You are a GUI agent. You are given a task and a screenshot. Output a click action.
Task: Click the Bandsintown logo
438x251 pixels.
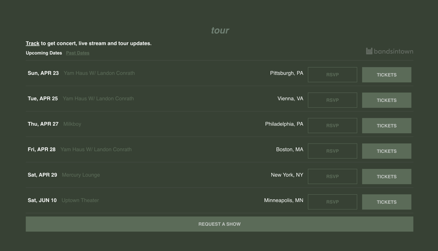tap(389, 51)
